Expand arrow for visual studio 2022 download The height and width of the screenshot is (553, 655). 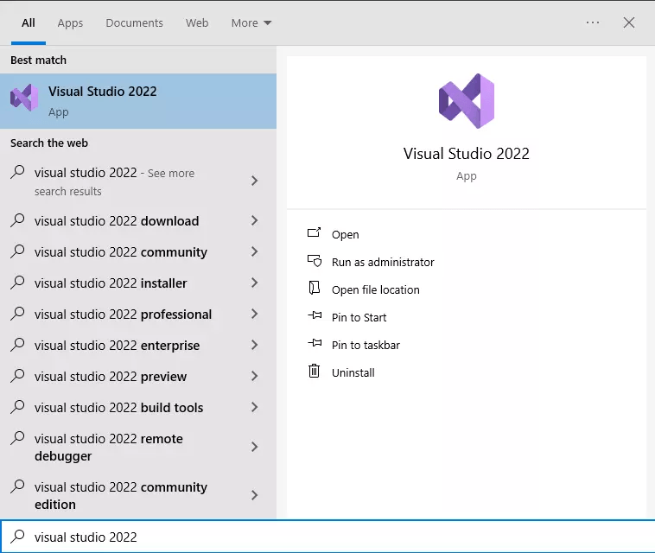click(254, 221)
